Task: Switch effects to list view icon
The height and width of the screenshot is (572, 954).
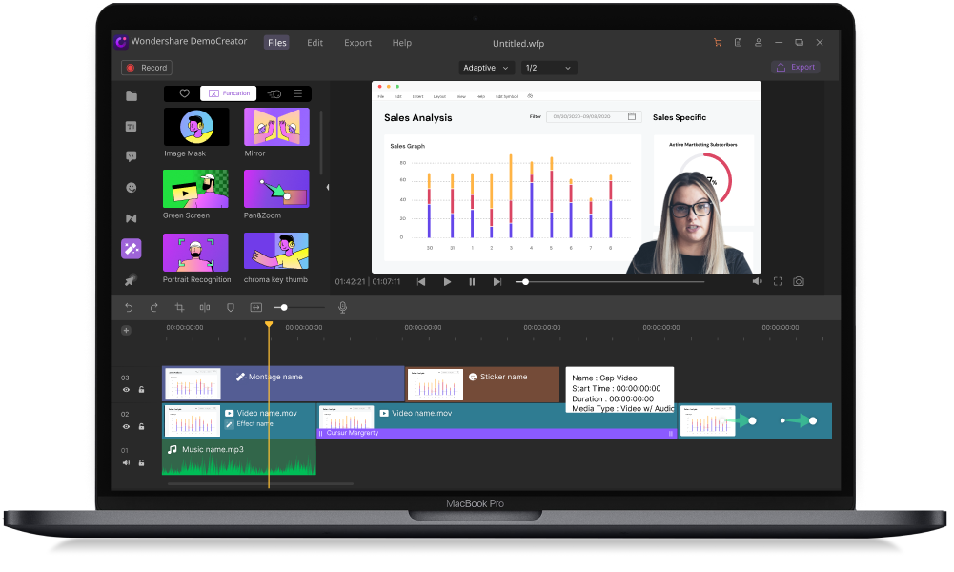Action: [298, 93]
